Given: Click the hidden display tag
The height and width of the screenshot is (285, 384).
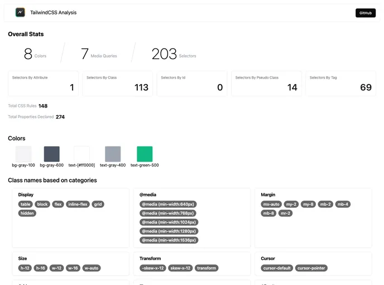Looking at the screenshot, I should pos(27,213).
